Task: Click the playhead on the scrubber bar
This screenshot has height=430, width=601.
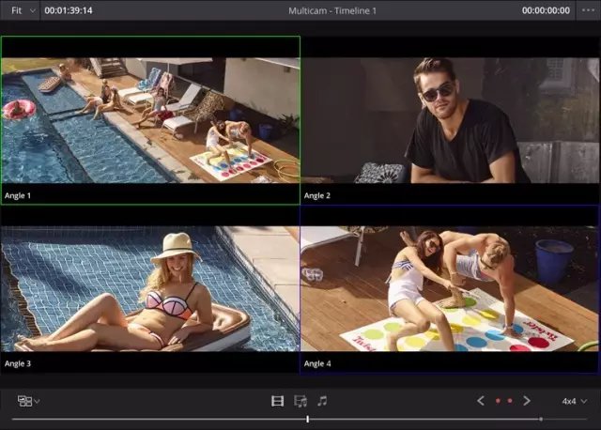Action: (x=308, y=419)
